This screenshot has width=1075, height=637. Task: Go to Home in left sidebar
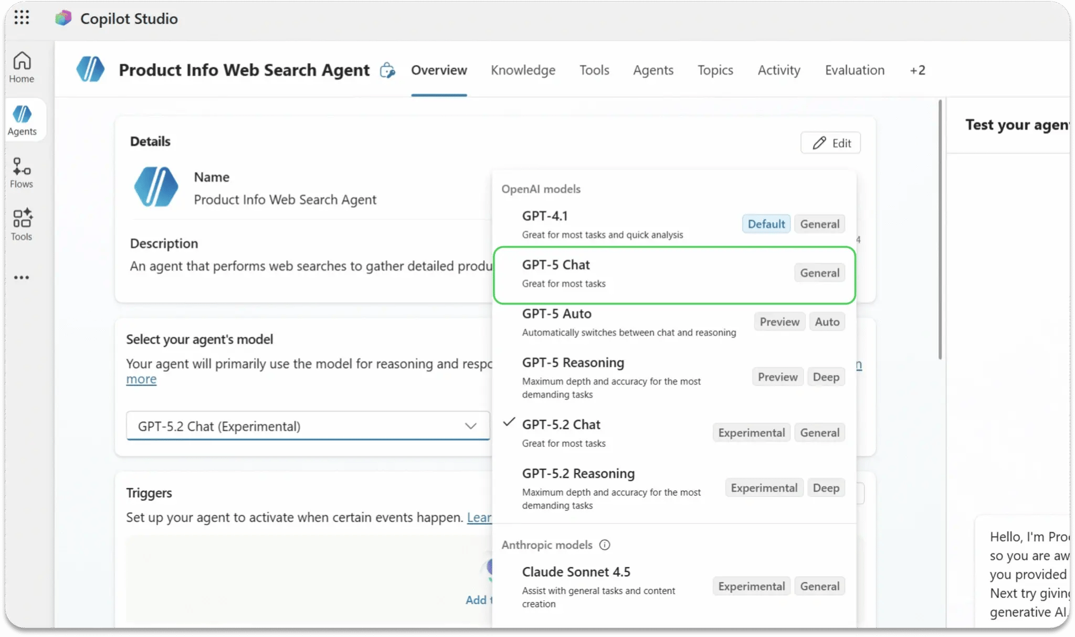coord(22,68)
